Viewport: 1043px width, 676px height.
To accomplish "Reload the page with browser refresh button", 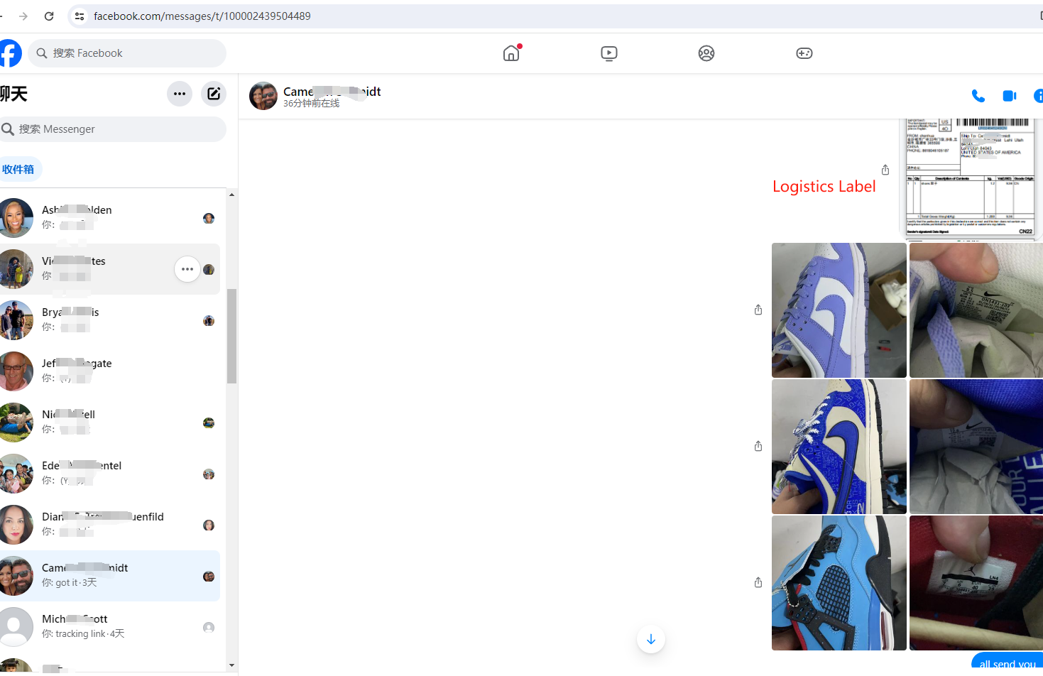I will [x=49, y=16].
